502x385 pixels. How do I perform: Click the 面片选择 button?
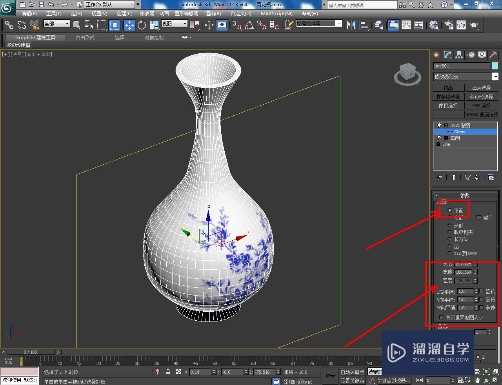481,88
